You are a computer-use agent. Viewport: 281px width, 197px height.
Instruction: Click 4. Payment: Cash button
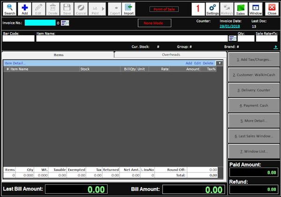point(254,105)
